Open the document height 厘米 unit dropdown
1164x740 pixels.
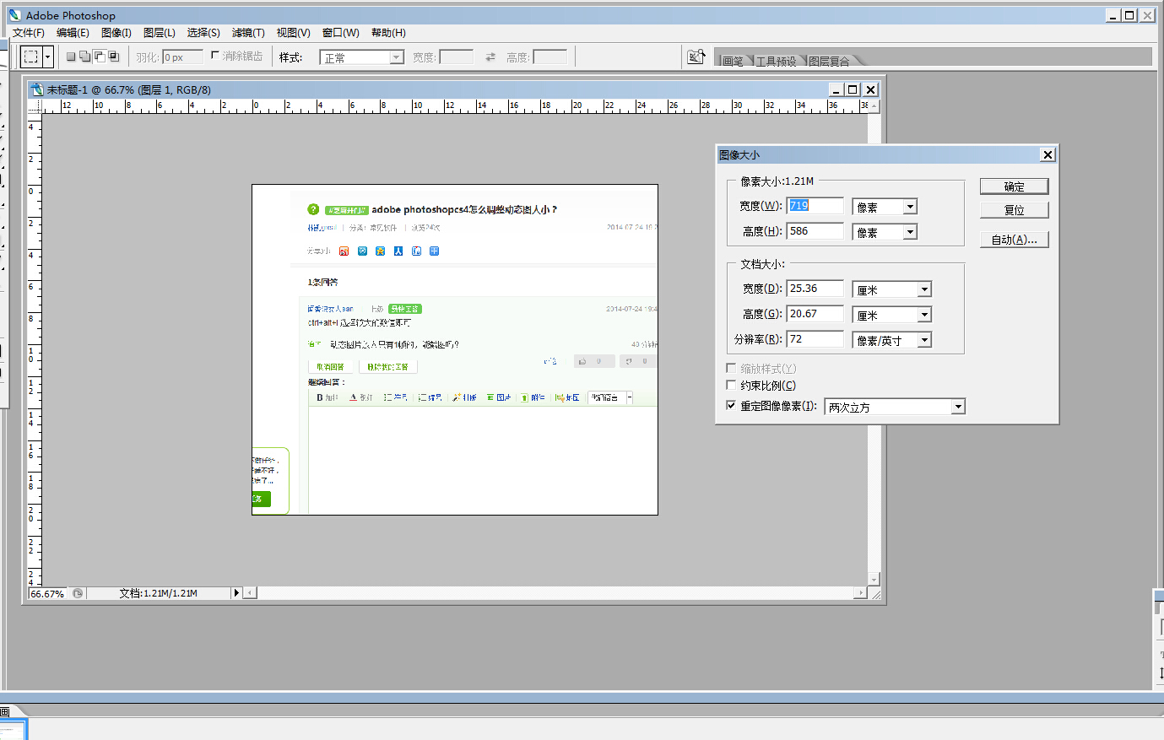click(892, 315)
